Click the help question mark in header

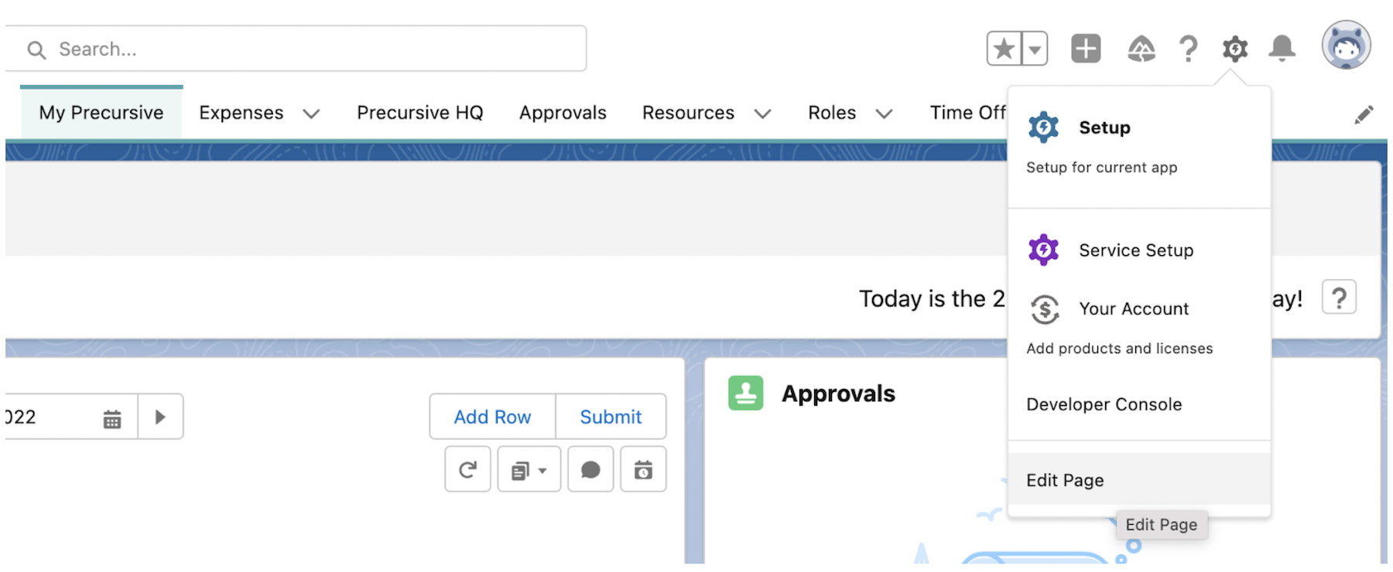(x=1188, y=49)
